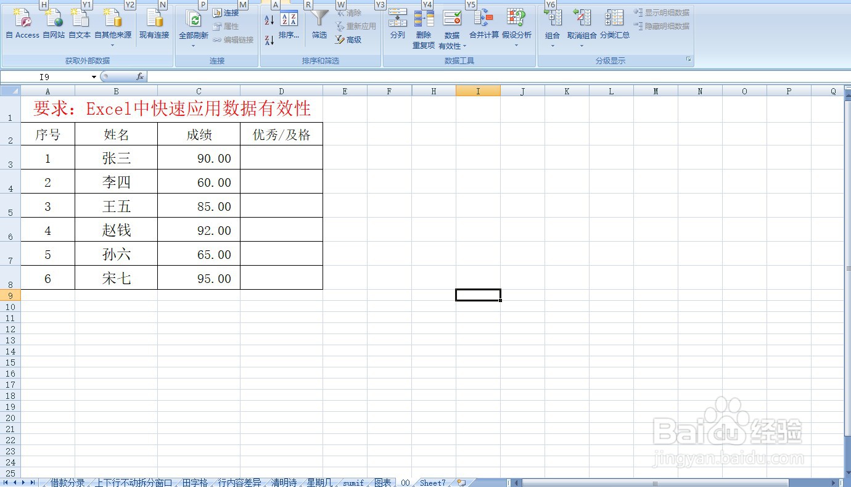Open the Sort dialog (排序...)
851x487 pixels.
point(289,25)
